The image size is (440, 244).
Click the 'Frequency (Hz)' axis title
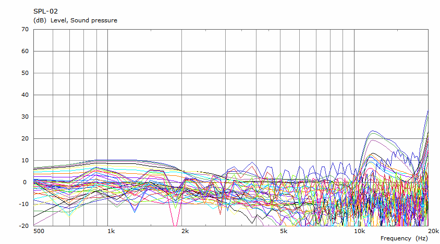point(404,238)
